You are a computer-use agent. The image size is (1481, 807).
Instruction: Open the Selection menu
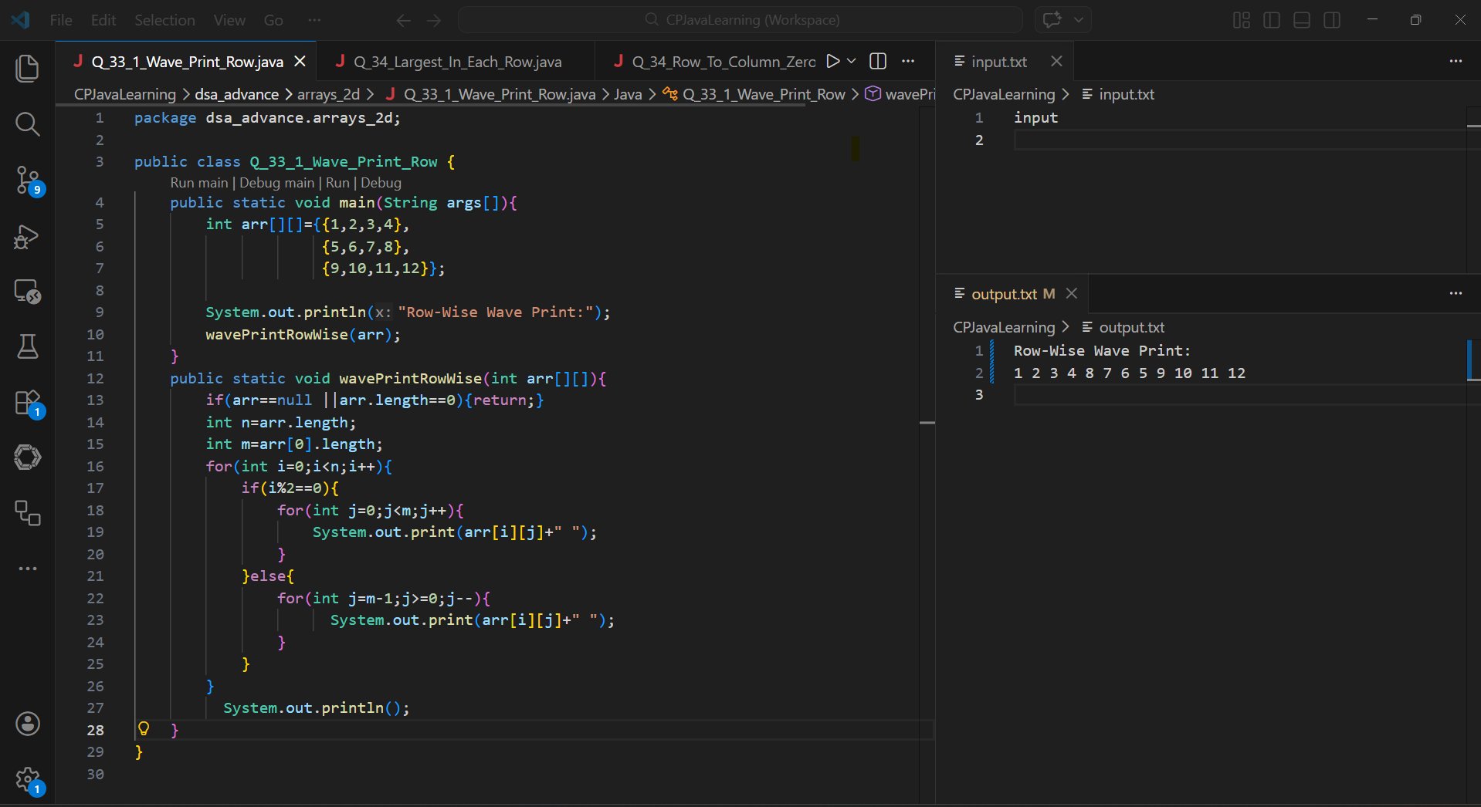[x=164, y=20]
